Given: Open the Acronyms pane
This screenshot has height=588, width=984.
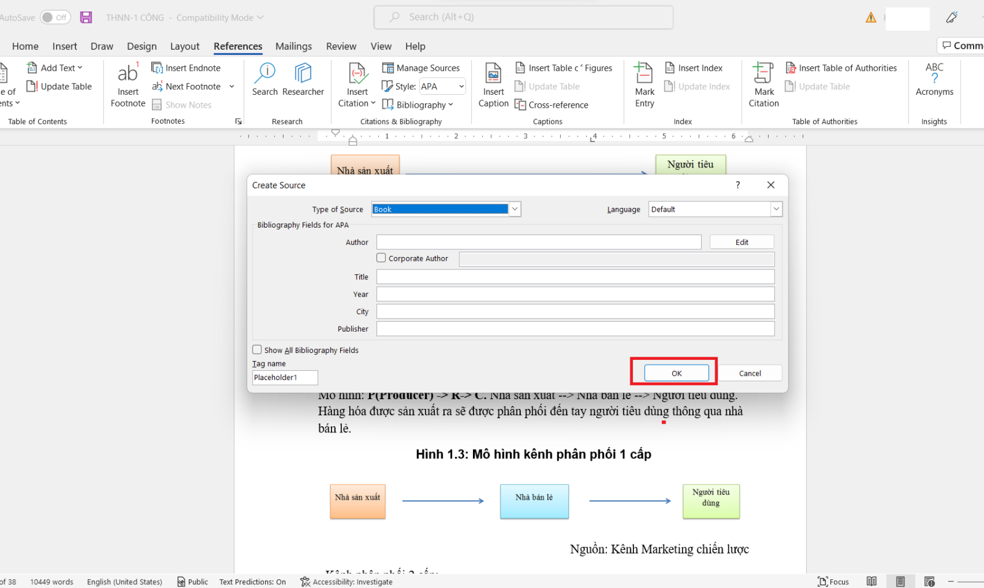Looking at the screenshot, I should pyautogui.click(x=934, y=81).
